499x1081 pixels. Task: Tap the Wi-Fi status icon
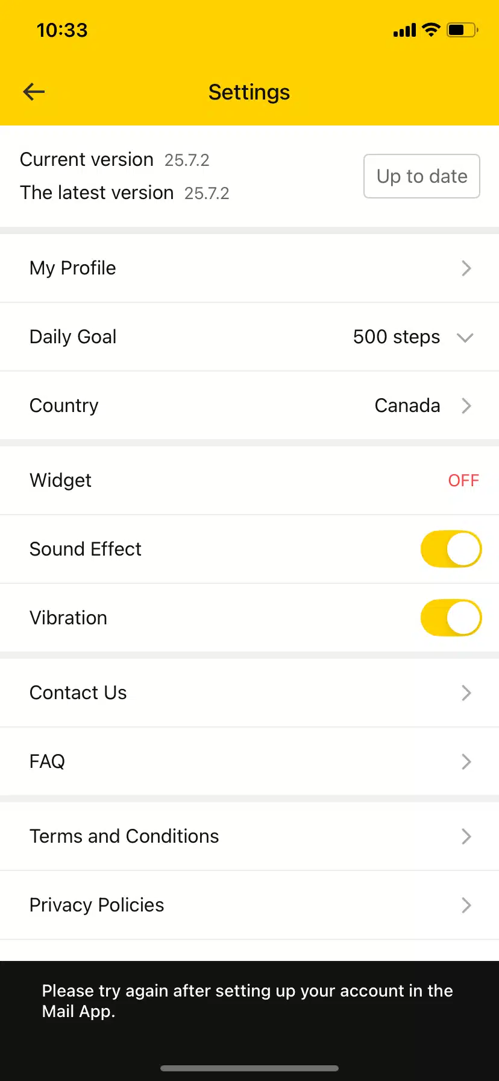(431, 30)
